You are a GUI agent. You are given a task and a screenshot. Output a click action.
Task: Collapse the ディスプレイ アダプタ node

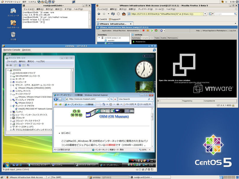tap(11, 100)
